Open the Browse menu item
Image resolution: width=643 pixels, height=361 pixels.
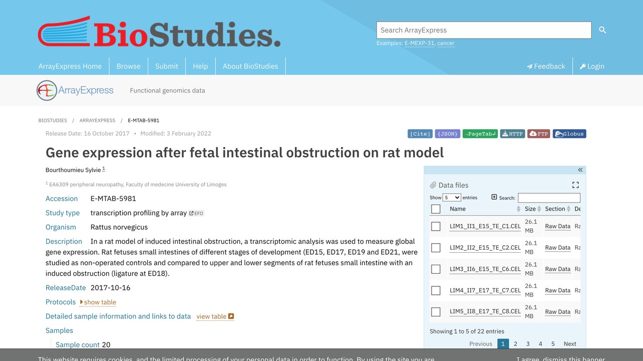(x=129, y=66)
